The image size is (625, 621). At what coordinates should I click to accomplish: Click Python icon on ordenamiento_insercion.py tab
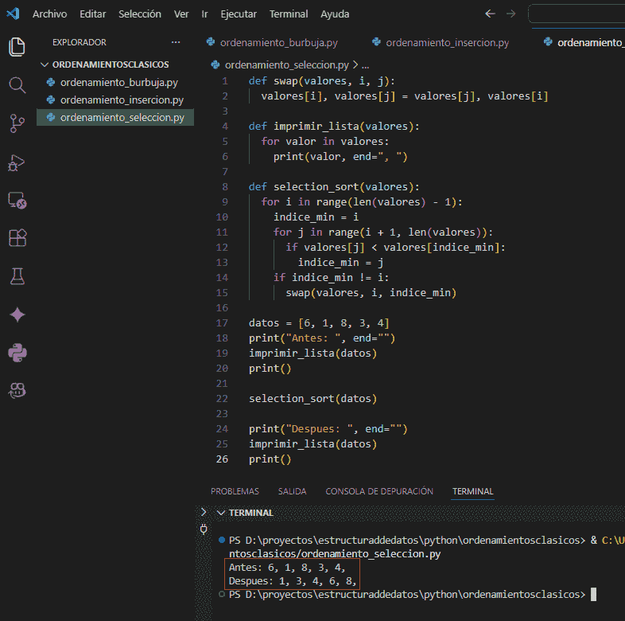(x=376, y=42)
